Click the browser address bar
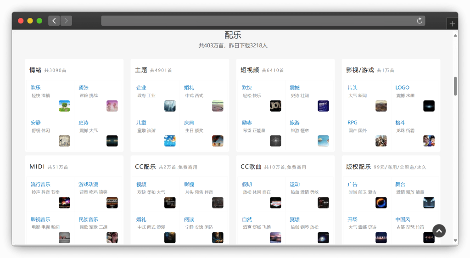This screenshot has width=470, height=258. 257,21
